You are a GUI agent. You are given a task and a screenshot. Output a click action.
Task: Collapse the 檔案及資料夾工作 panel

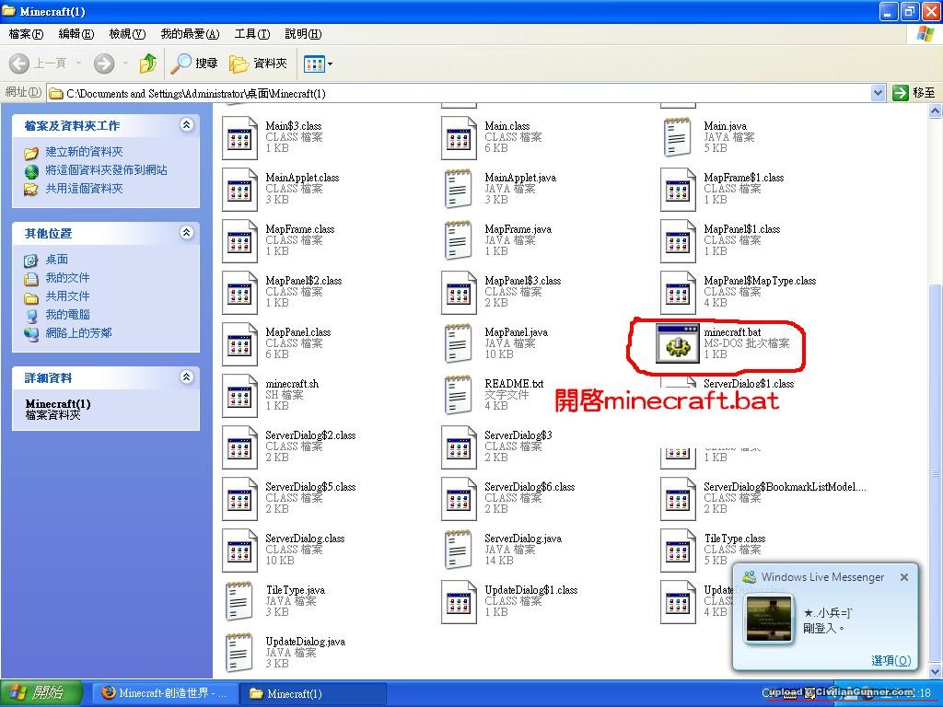point(187,125)
